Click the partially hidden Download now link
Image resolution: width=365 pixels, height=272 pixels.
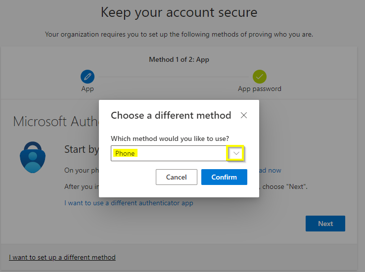270,170
